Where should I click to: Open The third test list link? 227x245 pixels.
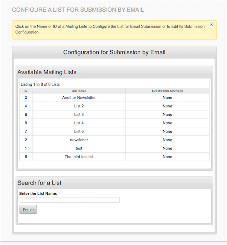pos(79,157)
